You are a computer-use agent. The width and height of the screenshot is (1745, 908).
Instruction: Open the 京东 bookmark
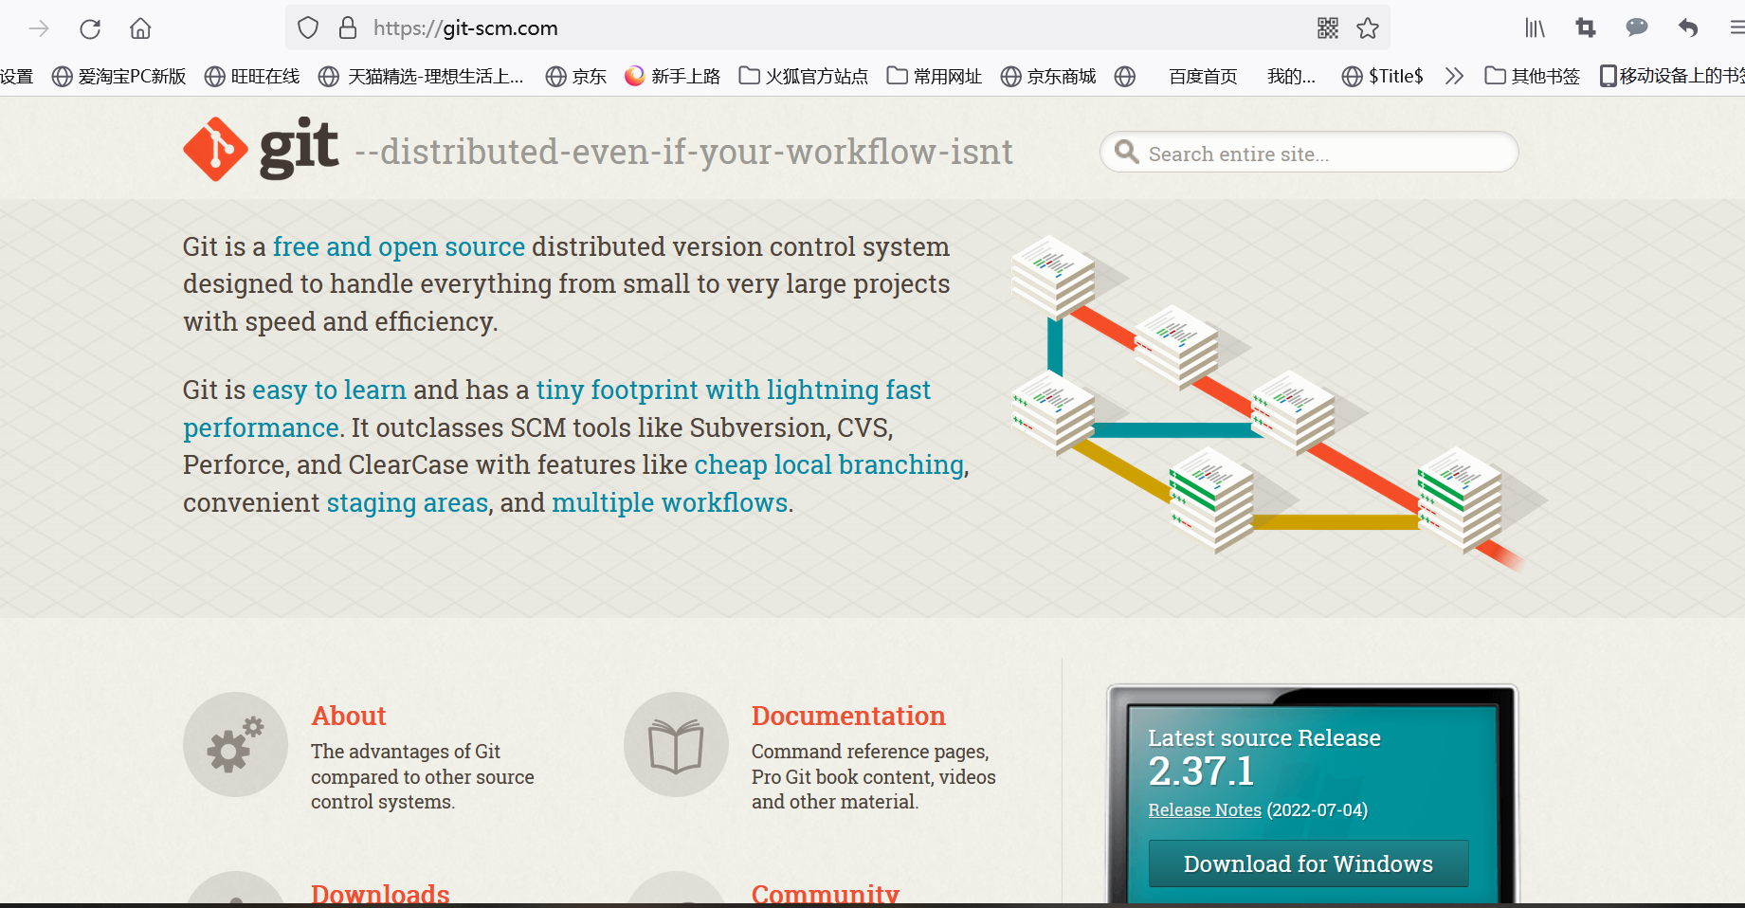(x=576, y=77)
